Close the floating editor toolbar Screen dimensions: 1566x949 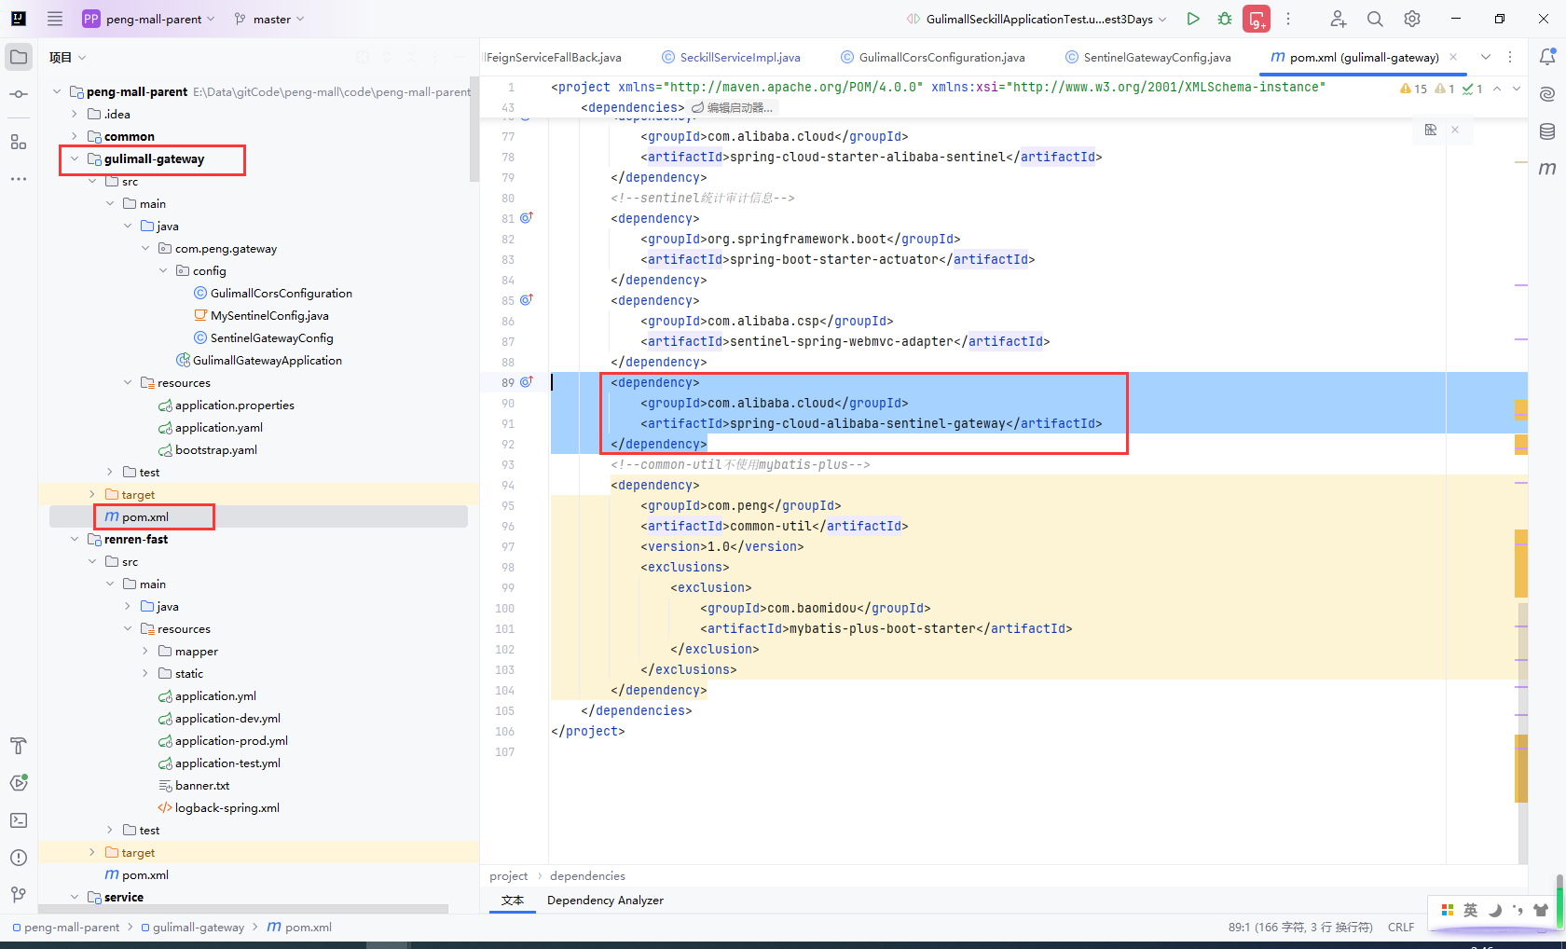click(1455, 130)
